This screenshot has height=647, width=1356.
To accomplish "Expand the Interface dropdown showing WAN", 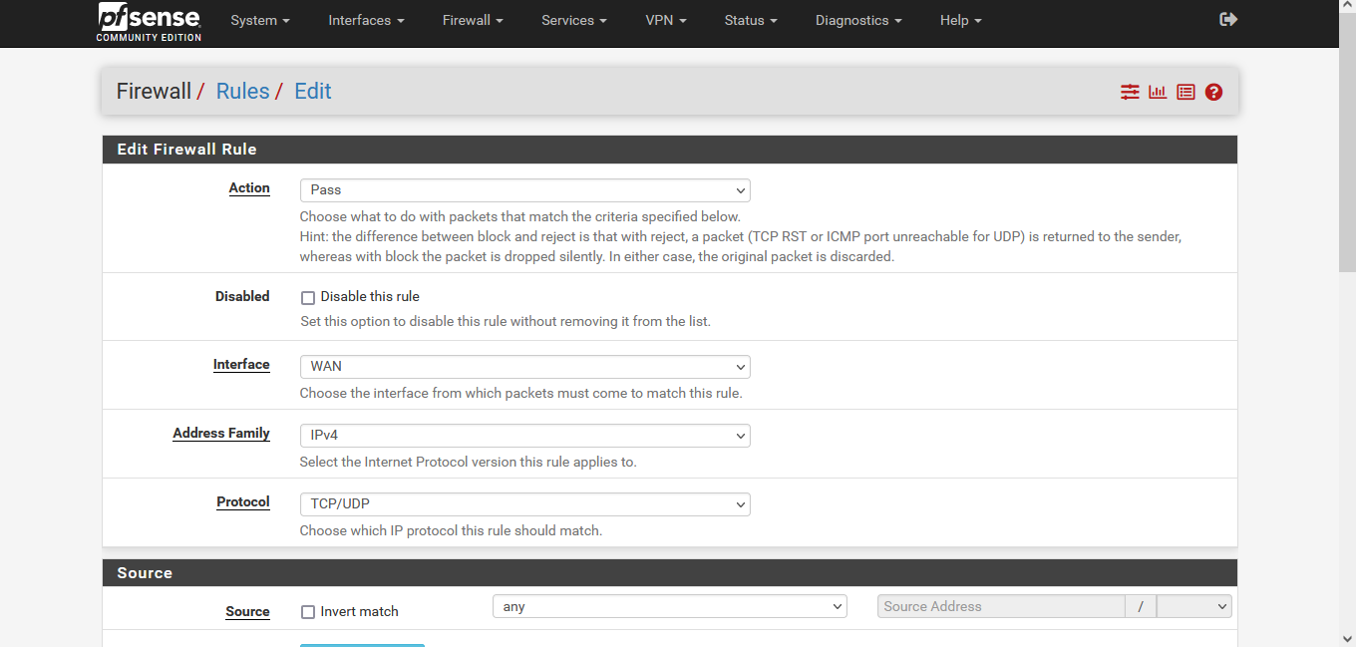I will (525, 367).
